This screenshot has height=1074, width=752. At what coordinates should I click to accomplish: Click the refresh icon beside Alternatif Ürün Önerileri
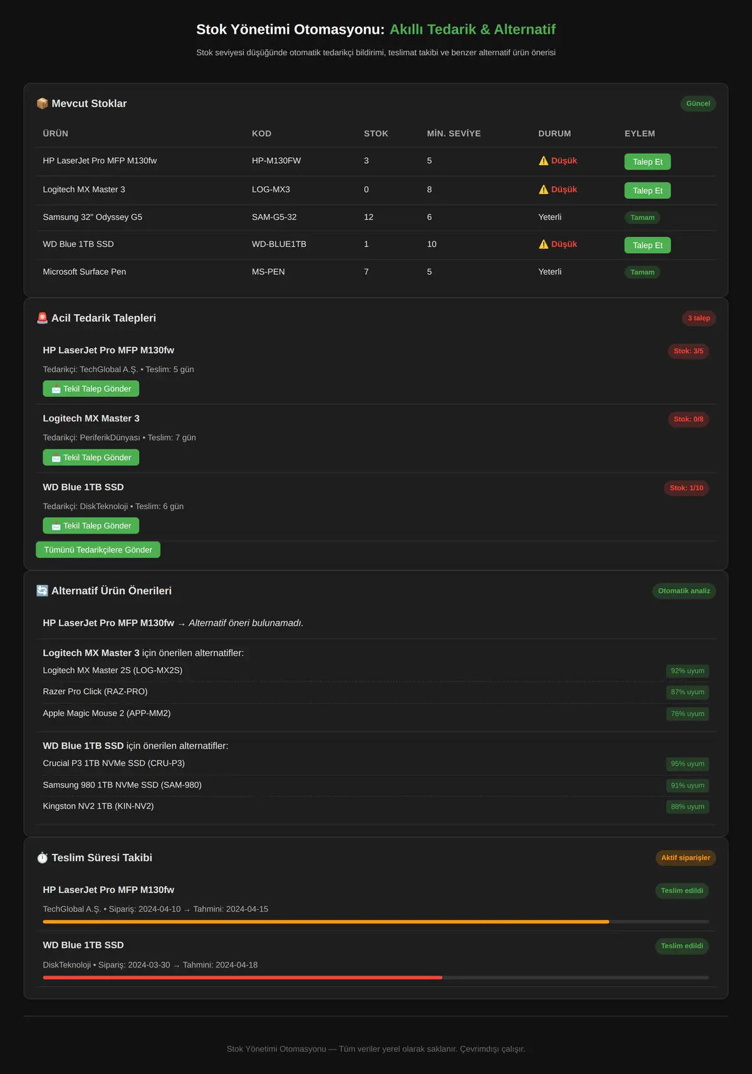pos(42,591)
